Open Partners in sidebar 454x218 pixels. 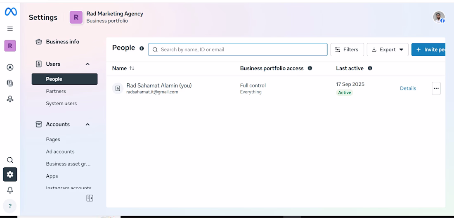pyautogui.click(x=56, y=91)
